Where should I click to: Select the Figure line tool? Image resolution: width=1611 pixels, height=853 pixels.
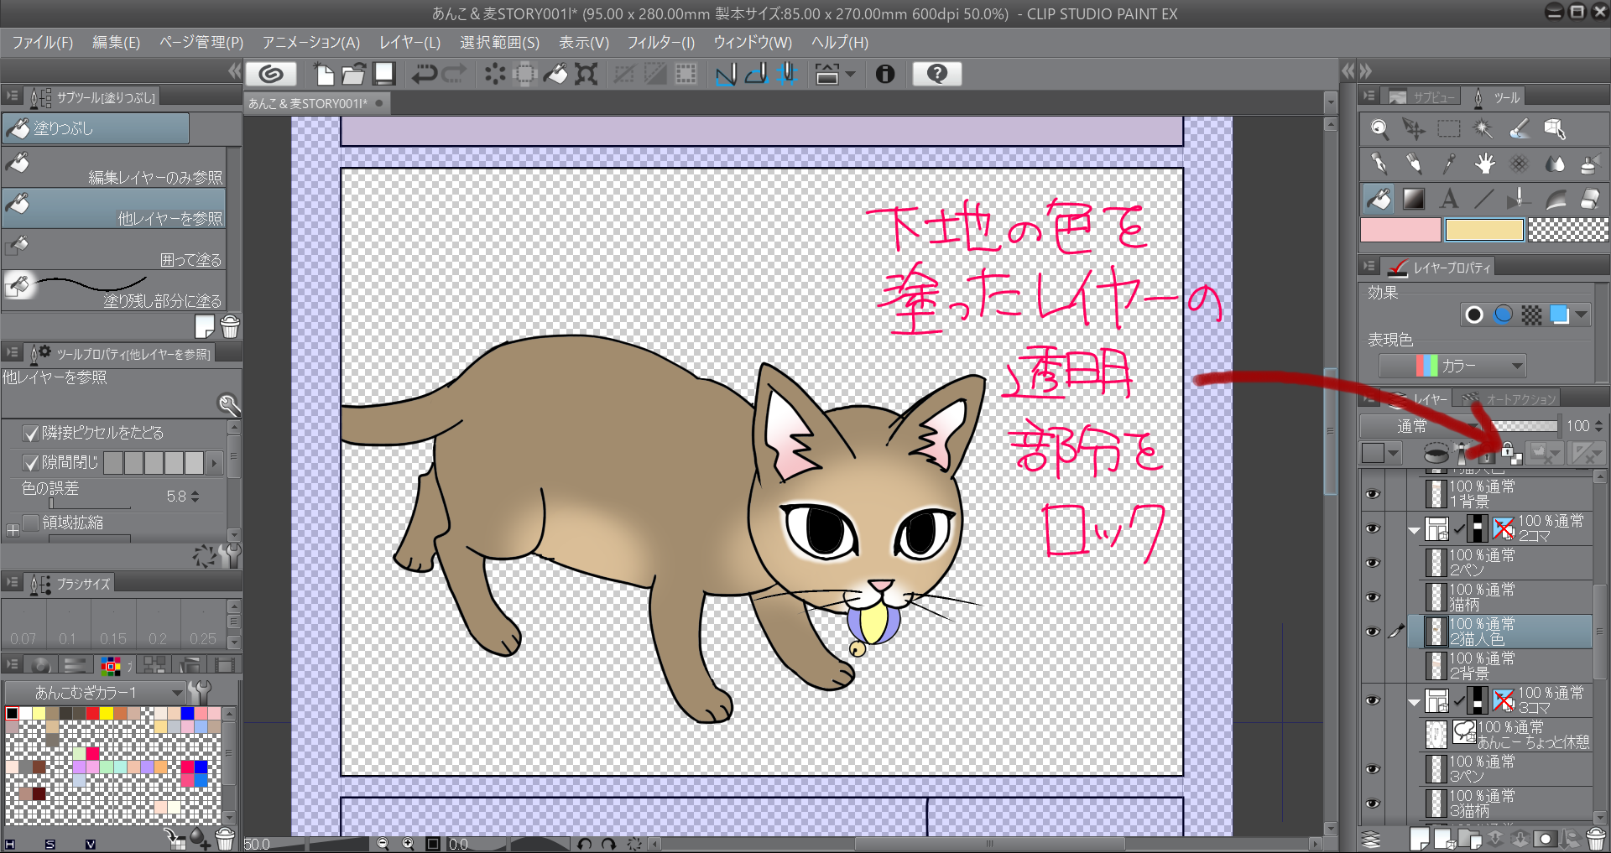coord(1483,199)
